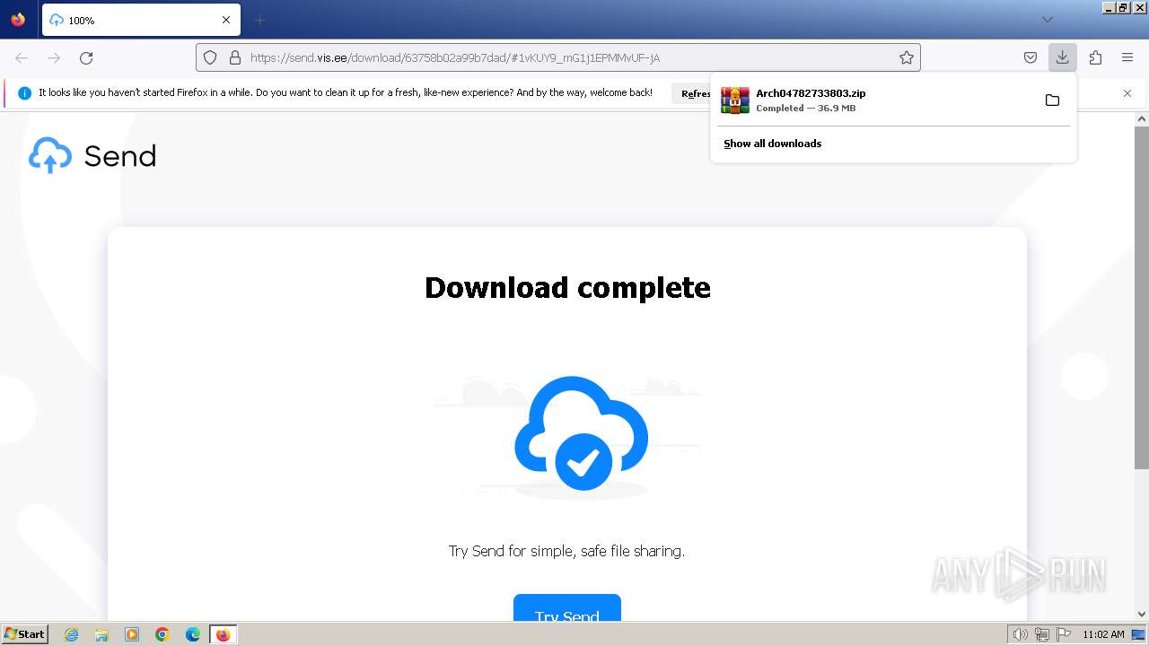
Task: Bookmark this page with star icon
Action: pyautogui.click(x=907, y=57)
